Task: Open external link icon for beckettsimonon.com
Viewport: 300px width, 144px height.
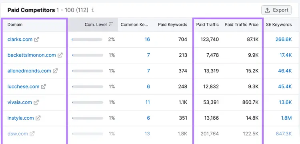Action: [60, 55]
